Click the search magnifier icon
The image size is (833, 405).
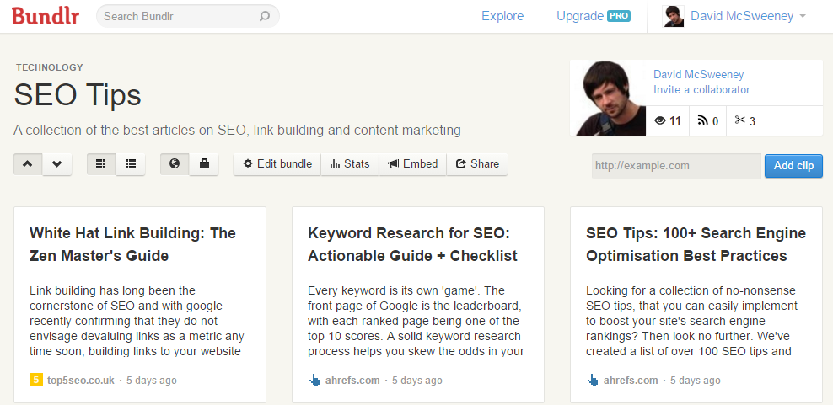pos(265,16)
